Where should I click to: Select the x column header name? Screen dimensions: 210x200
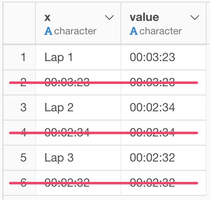pyautogui.click(x=47, y=18)
